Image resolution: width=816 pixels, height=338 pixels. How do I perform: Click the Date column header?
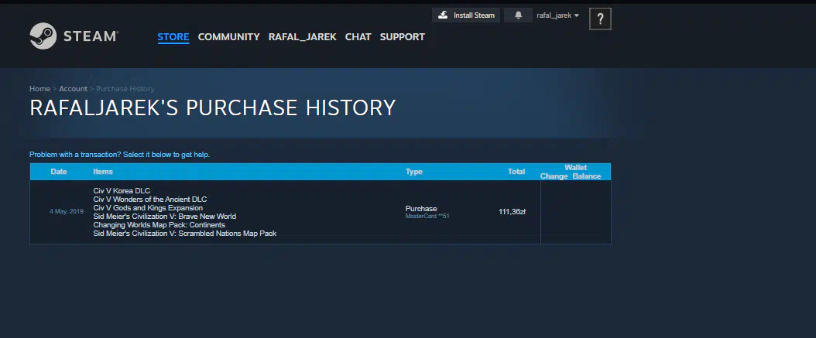[59, 172]
